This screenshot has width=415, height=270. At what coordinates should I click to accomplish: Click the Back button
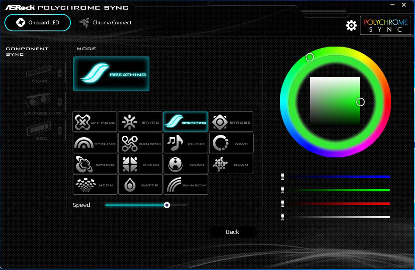coord(233,232)
